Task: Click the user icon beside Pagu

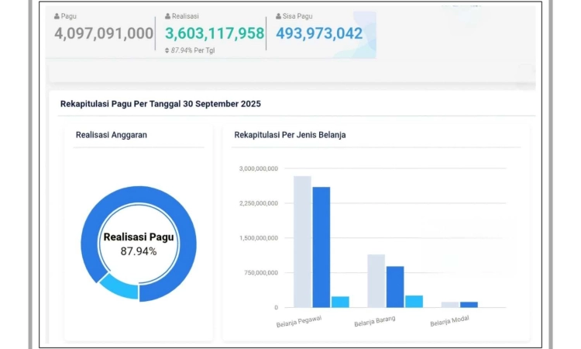Action: (57, 16)
